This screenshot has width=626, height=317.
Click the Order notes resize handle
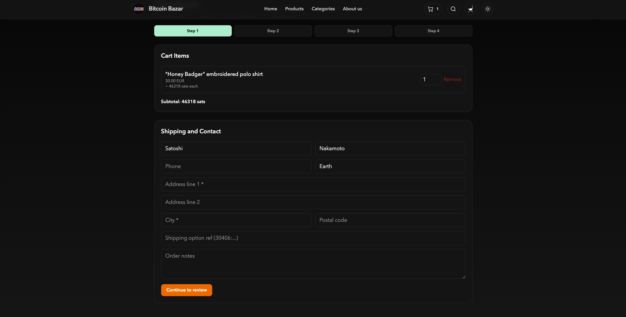[x=464, y=277]
